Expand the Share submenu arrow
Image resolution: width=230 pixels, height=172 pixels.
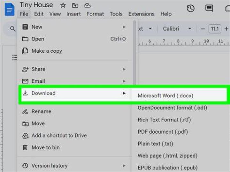pos(124,69)
